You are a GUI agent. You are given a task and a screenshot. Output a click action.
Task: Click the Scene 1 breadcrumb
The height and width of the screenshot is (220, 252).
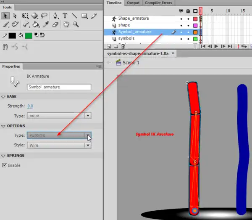(x=130, y=63)
